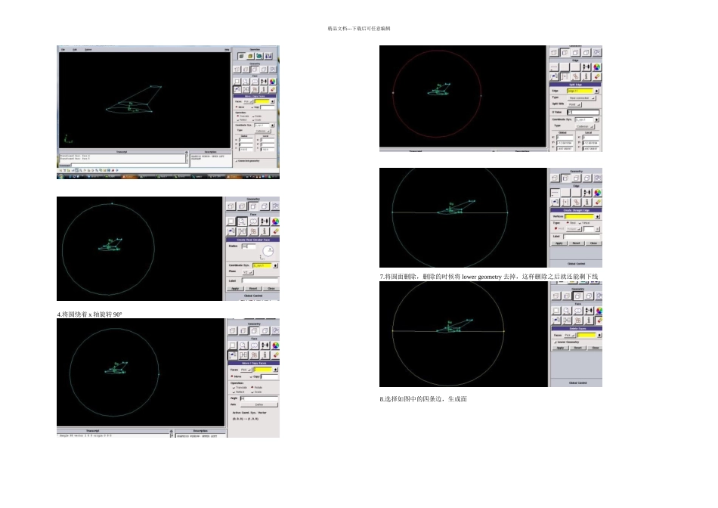This screenshot has width=718, height=508.
Task: Click Move/Copy edges icon in Create Straight Edge panel
Action: [555, 202]
